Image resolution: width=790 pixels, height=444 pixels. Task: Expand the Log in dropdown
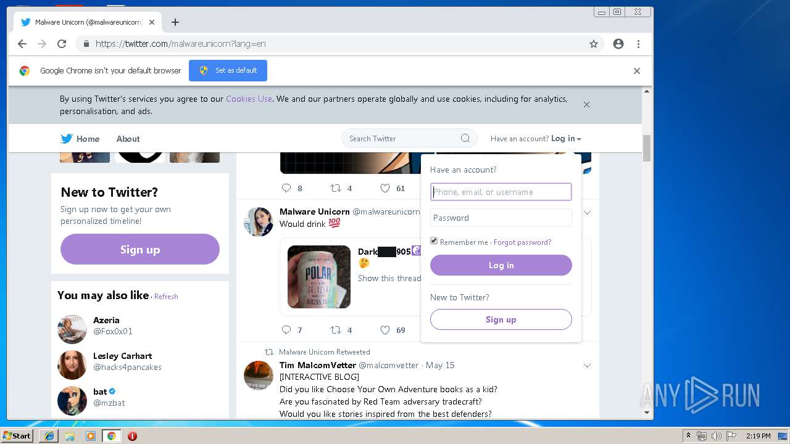tap(566, 139)
